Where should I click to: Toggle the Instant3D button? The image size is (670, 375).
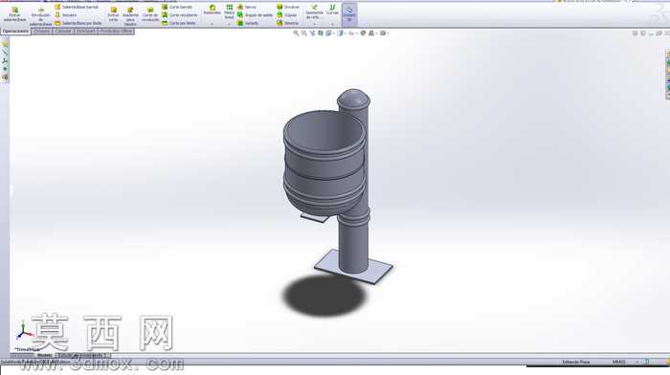click(349, 14)
